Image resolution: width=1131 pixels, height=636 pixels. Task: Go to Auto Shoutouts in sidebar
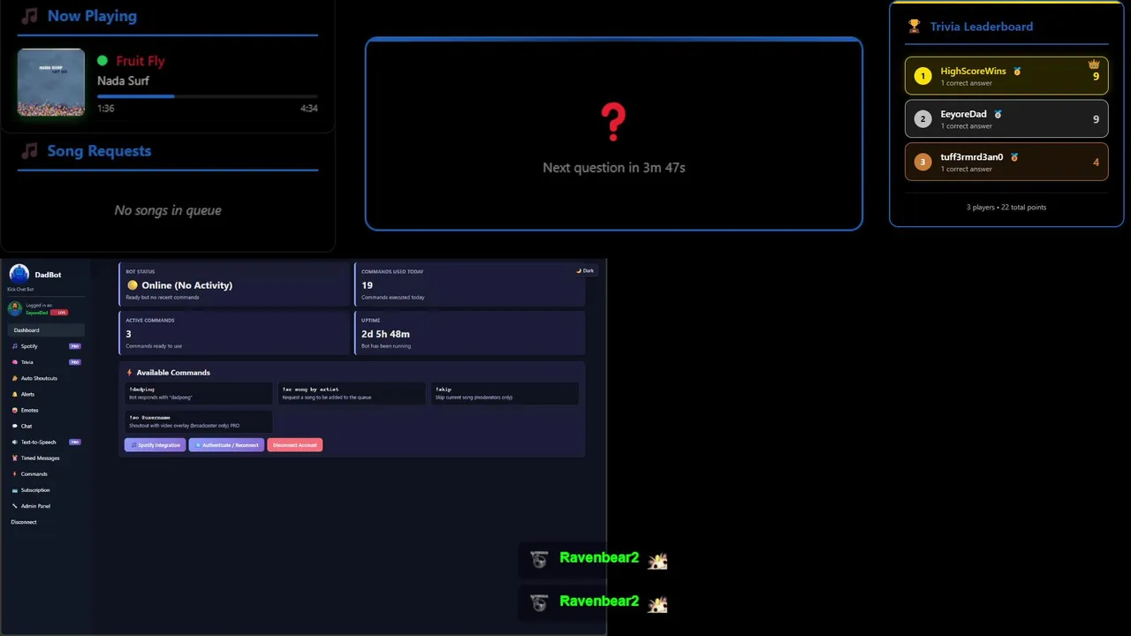(46, 378)
